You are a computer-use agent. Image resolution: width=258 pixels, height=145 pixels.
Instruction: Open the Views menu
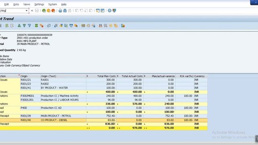click(x=27, y=4)
